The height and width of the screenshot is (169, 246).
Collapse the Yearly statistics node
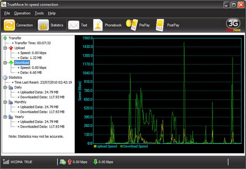[5, 117]
